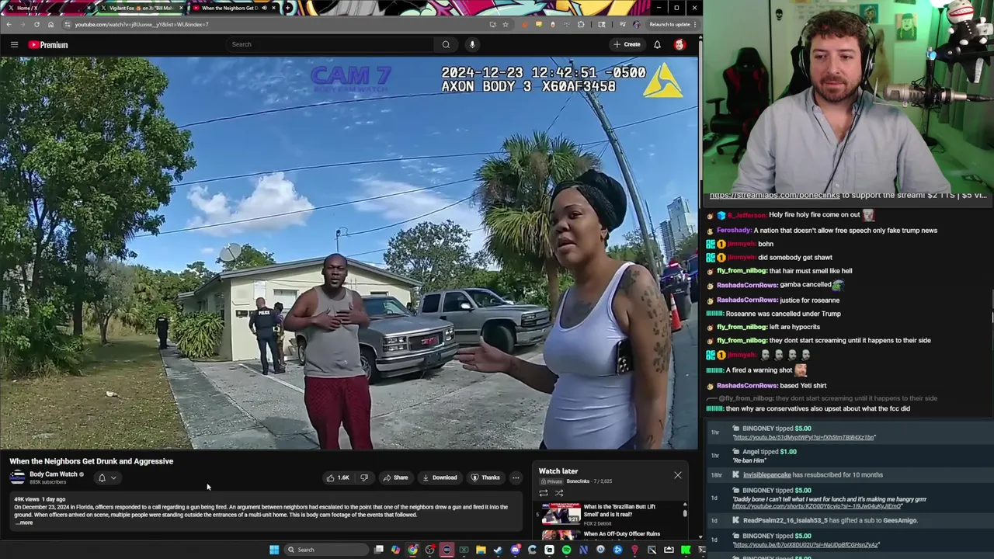Expand notification settings dropdown beside bell
The height and width of the screenshot is (559, 994).
[113, 478]
